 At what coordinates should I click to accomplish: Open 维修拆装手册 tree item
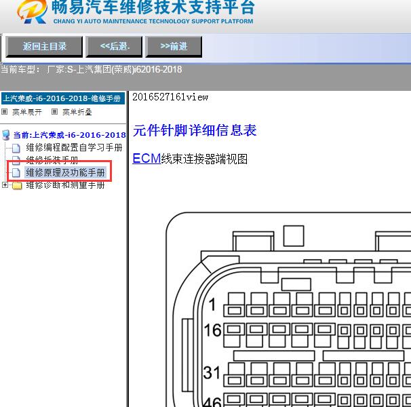(x=52, y=159)
